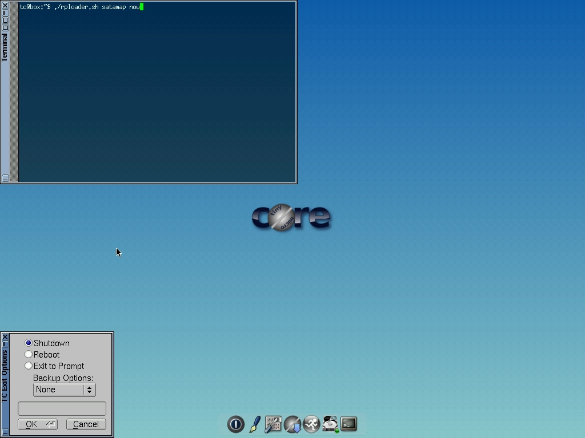Click the Terminal title label on the side bar
The image size is (585, 438).
tap(5, 47)
